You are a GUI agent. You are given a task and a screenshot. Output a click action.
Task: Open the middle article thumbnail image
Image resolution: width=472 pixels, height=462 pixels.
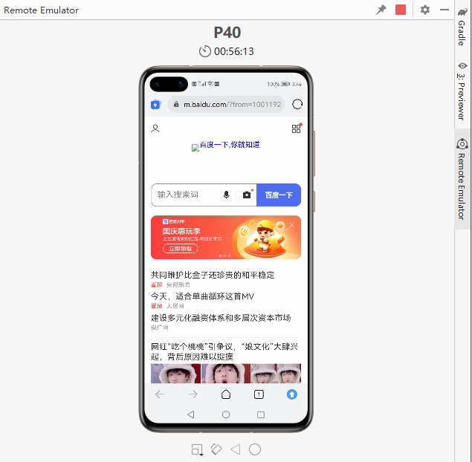[226, 374]
